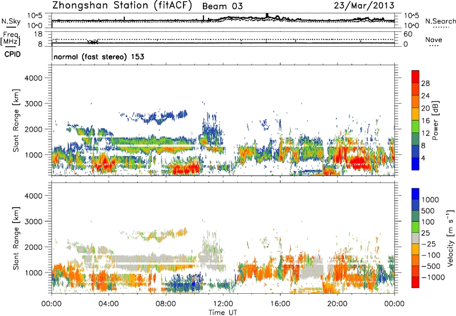Pick the light green Power colorbar segment
Image resolution: width=456 pixels, height=316 pixels.
coord(416,127)
